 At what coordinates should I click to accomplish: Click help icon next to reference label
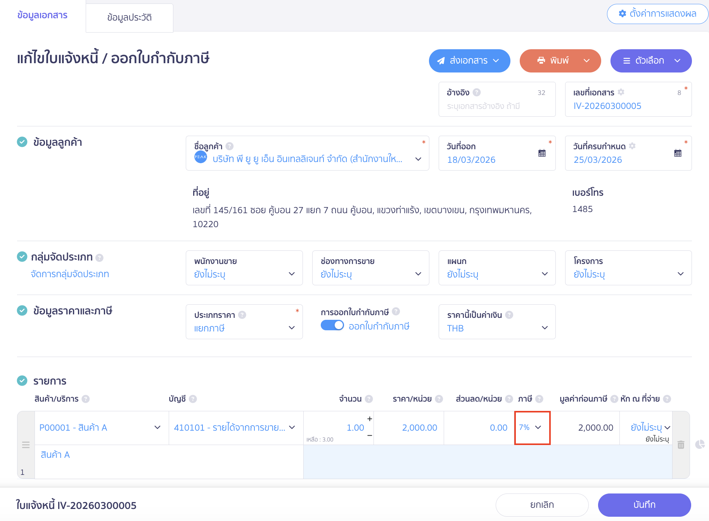coord(477,92)
